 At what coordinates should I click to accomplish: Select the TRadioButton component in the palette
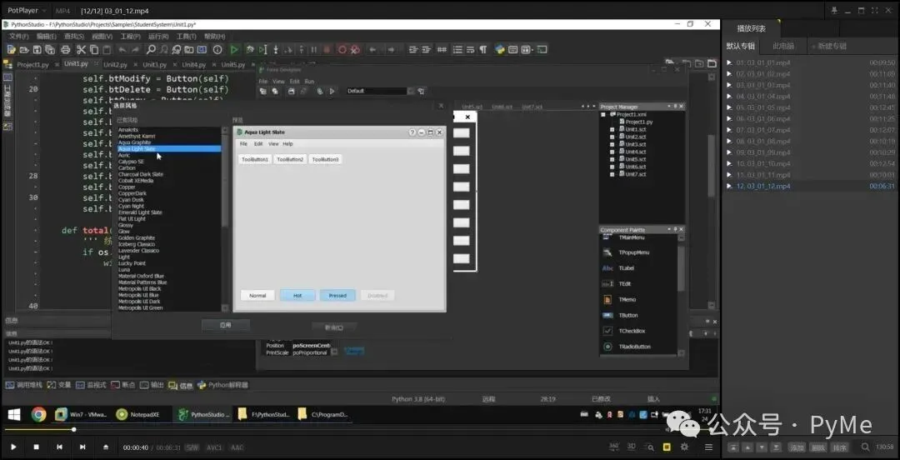tap(633, 347)
